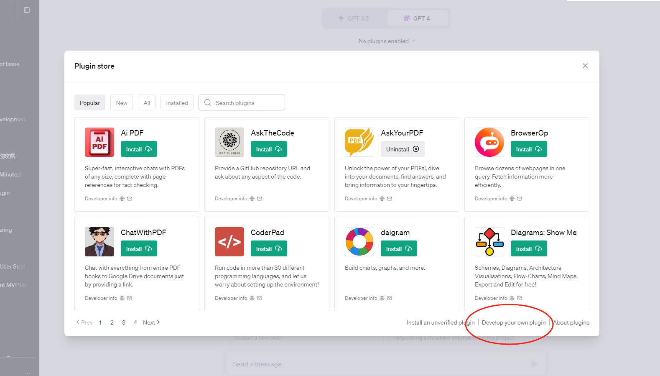This screenshot has height=376, width=660.
Task: Show the Installed plugins tab
Action: pos(177,103)
